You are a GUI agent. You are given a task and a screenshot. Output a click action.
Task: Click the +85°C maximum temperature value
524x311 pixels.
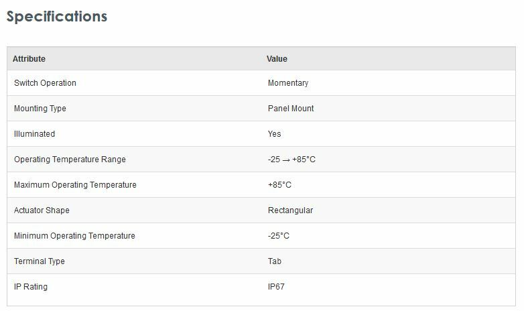coord(279,185)
